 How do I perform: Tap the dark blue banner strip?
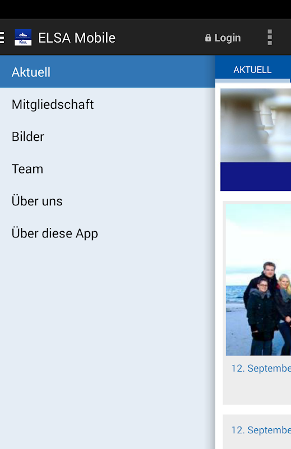256,176
